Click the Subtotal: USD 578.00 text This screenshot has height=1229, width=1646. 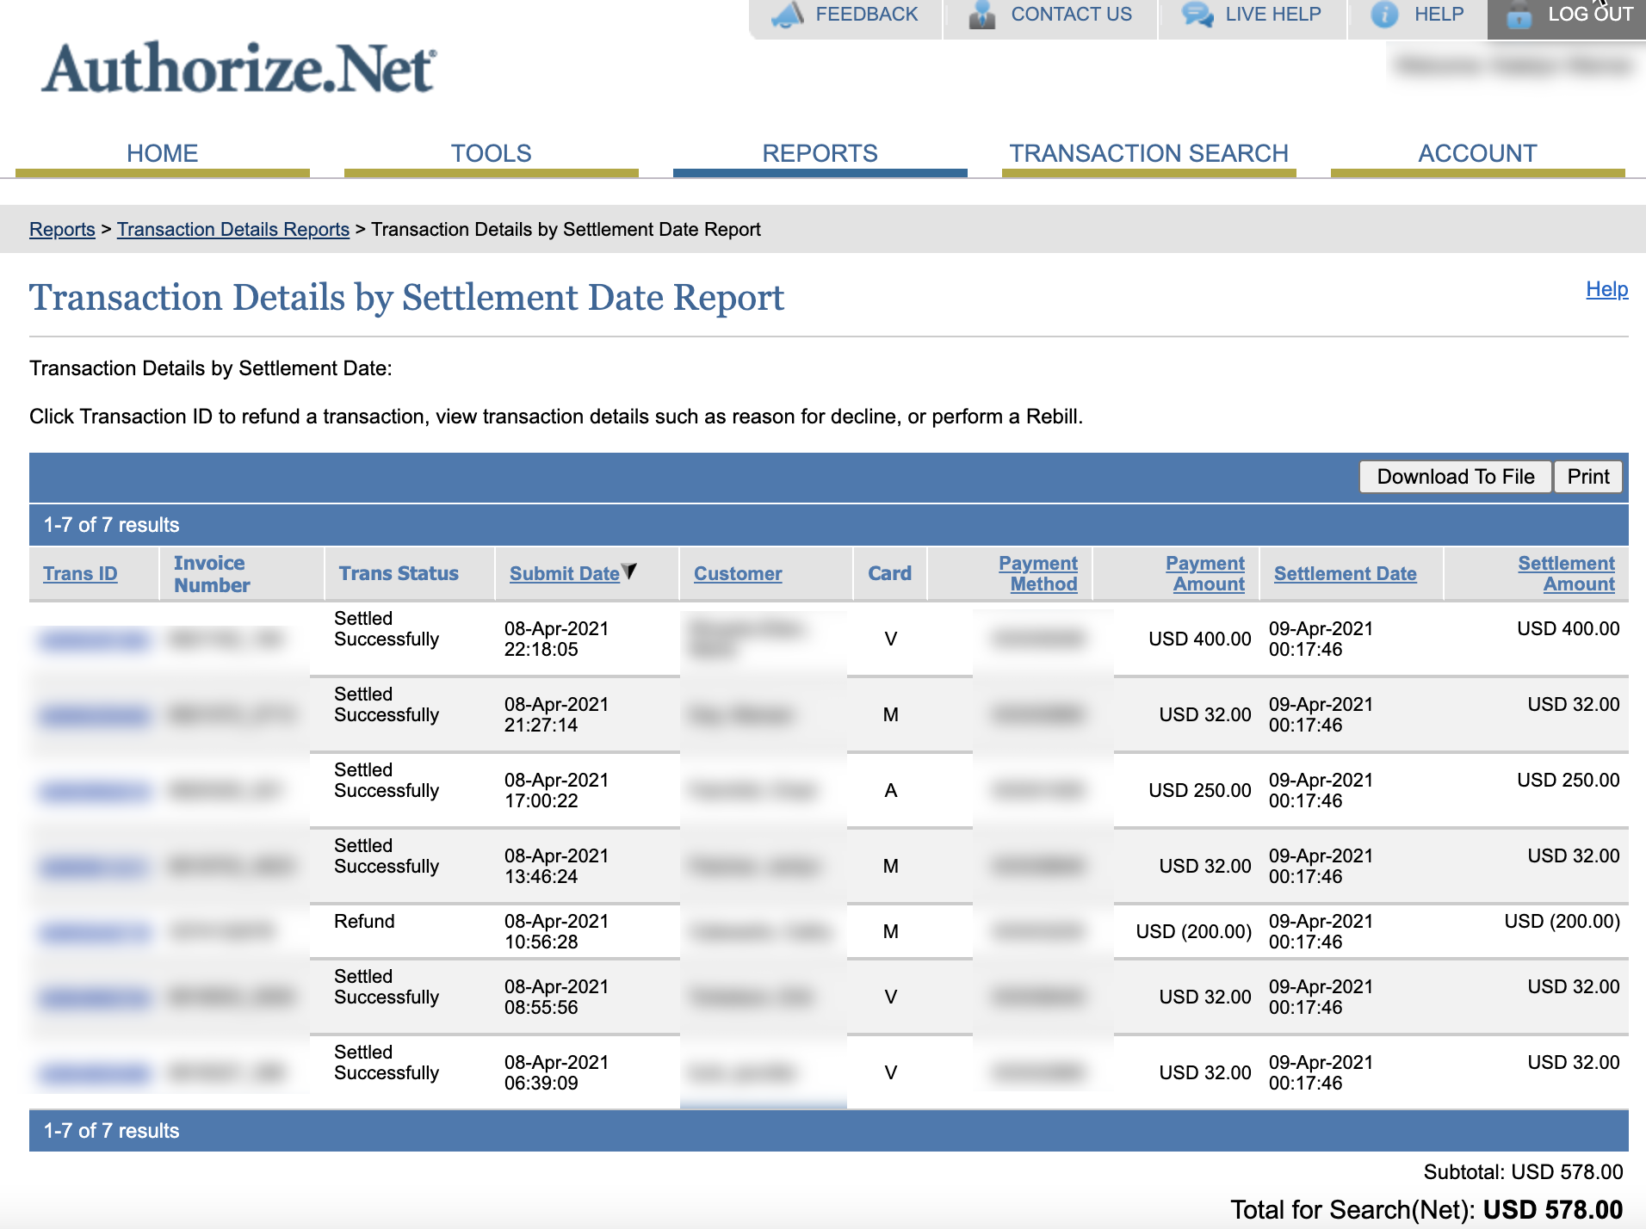[x=1523, y=1172]
